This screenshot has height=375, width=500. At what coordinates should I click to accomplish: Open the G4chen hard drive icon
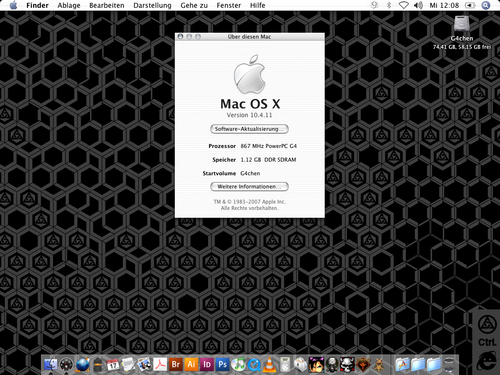coord(462,23)
